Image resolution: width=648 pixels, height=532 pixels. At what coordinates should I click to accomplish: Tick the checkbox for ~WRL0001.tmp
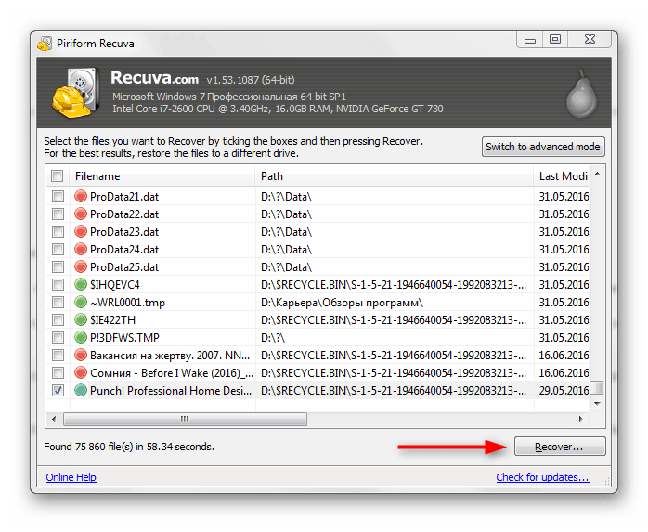[x=58, y=302]
